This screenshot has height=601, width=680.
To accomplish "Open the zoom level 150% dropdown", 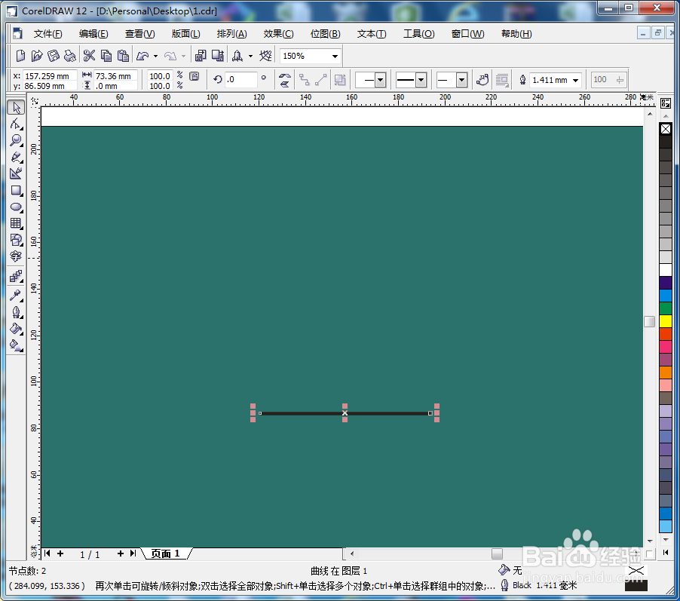I will [335, 57].
